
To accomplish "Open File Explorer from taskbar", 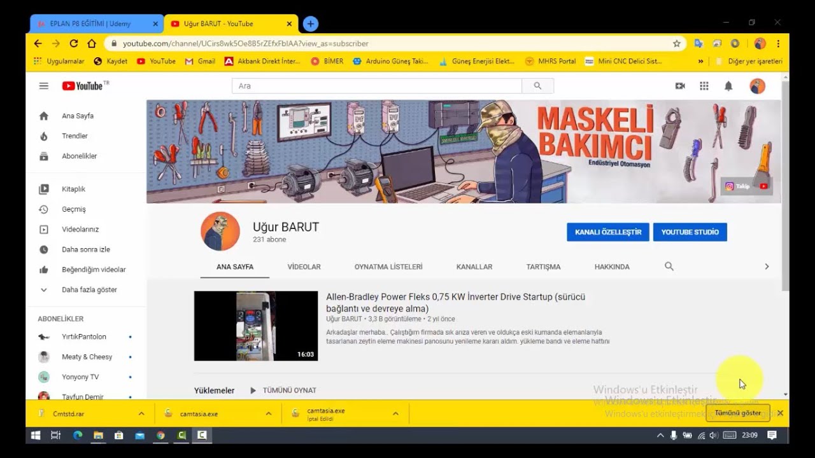I will tap(98, 435).
